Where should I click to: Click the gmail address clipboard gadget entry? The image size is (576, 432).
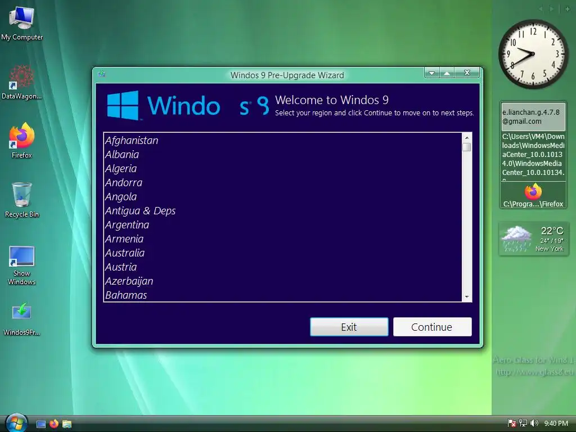(533, 117)
